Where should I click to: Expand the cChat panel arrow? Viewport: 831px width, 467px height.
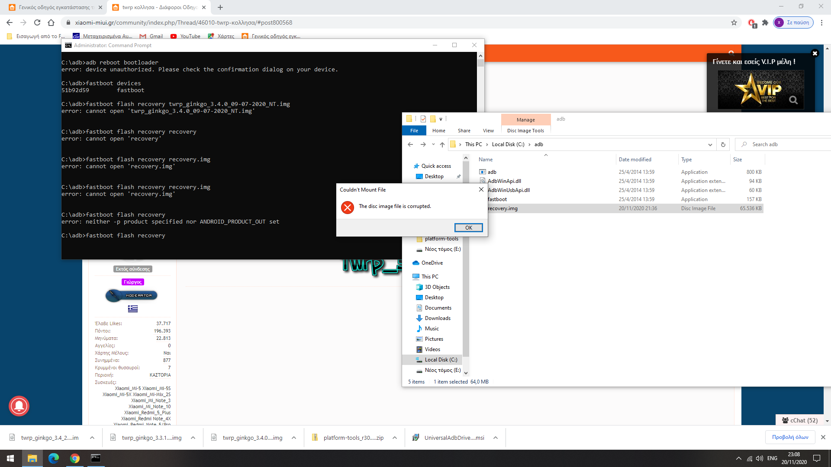[827, 421]
